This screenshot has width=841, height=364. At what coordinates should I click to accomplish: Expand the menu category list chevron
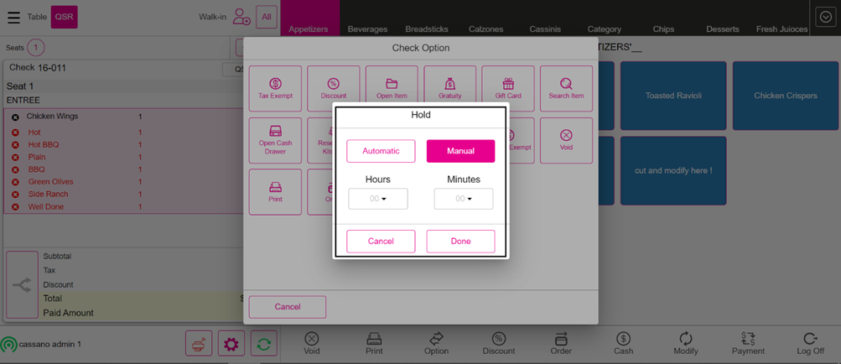[x=825, y=18]
